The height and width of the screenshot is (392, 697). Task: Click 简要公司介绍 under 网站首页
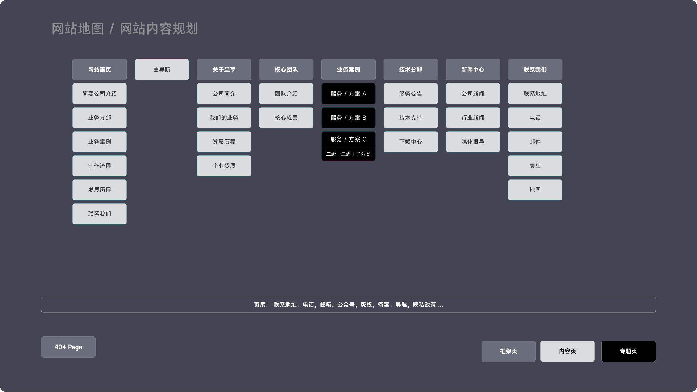tap(99, 94)
